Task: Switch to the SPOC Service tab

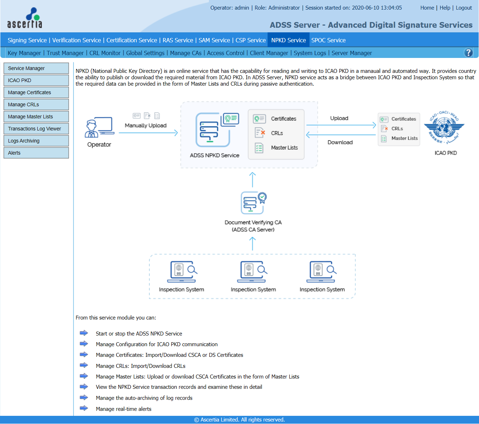Action: [x=328, y=40]
